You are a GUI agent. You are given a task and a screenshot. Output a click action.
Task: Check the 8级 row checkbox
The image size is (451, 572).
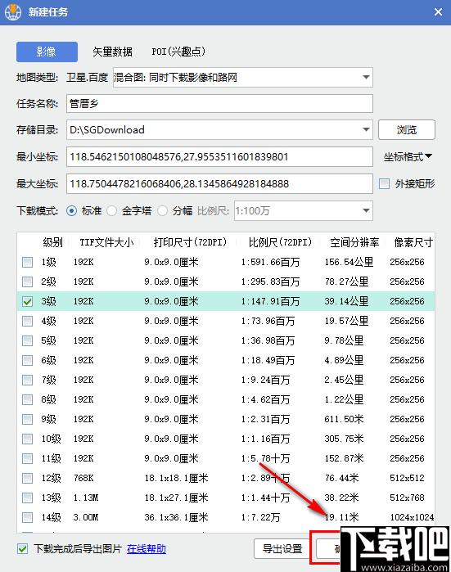point(27,400)
